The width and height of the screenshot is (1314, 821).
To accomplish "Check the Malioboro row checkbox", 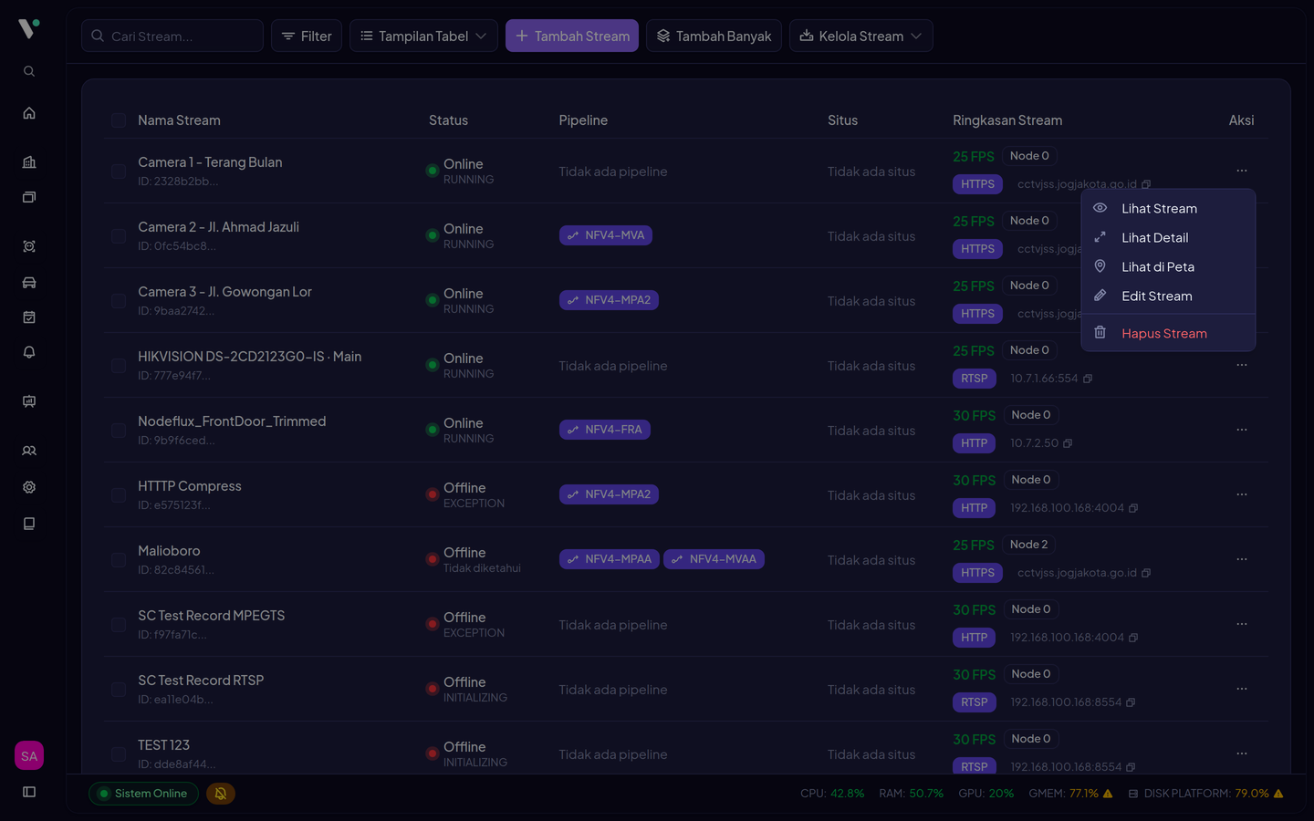I will pyautogui.click(x=119, y=560).
